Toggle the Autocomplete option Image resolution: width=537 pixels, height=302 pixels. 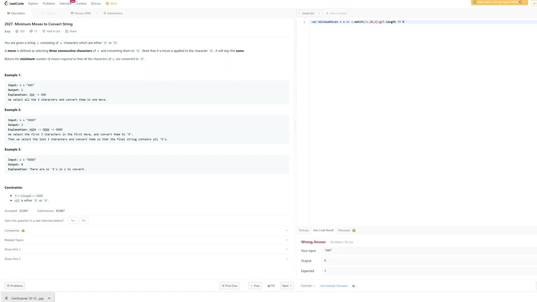336,13
